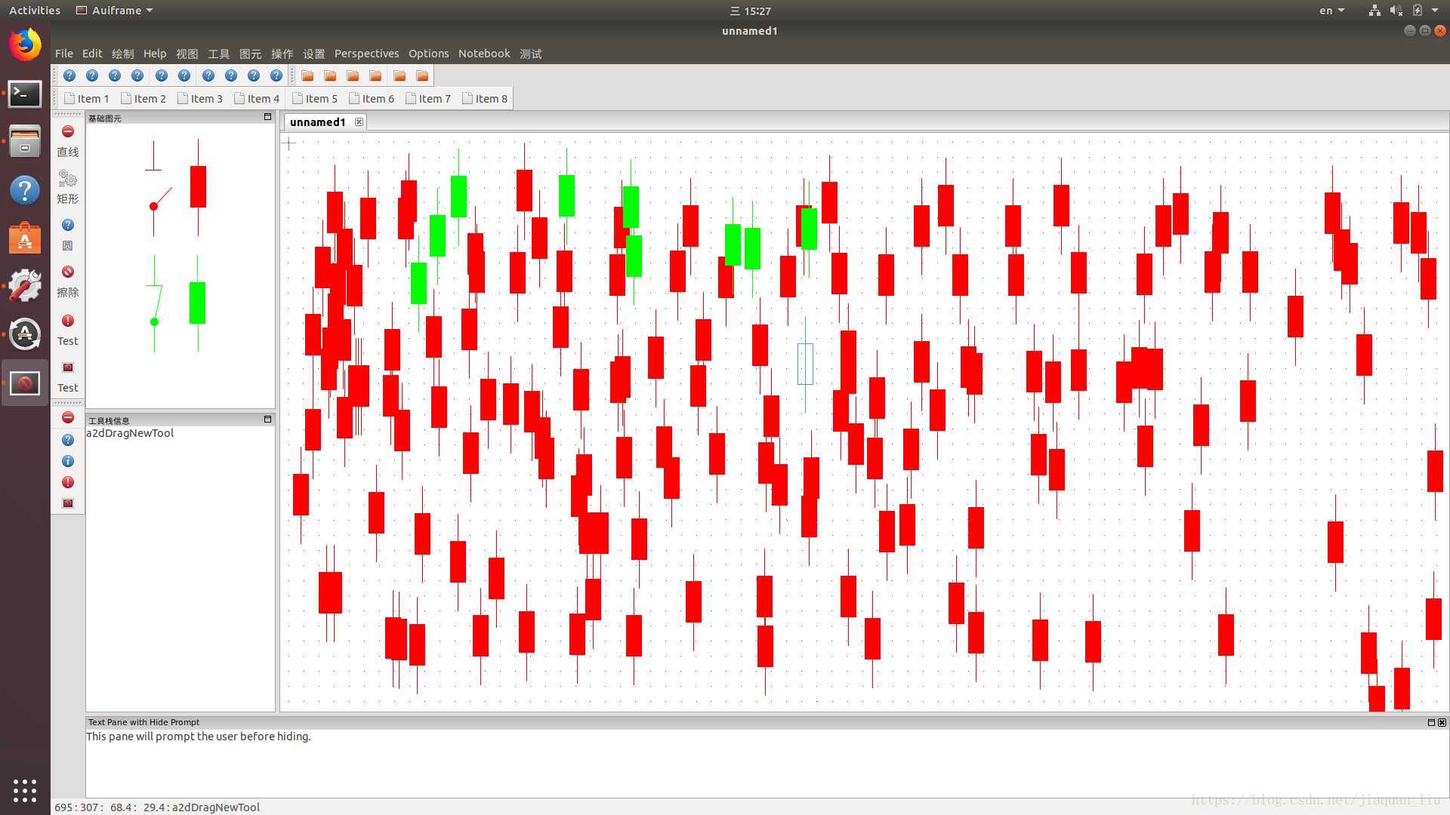The height and width of the screenshot is (815, 1450).
Task: Open the 视图 menu
Action: (187, 54)
